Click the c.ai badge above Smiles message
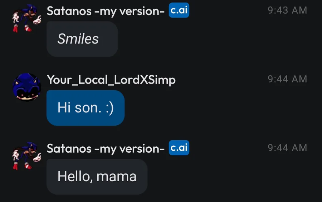 pos(179,10)
